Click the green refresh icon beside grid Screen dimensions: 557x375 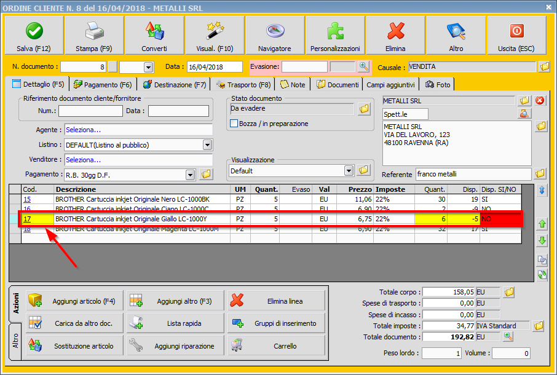tap(542, 275)
